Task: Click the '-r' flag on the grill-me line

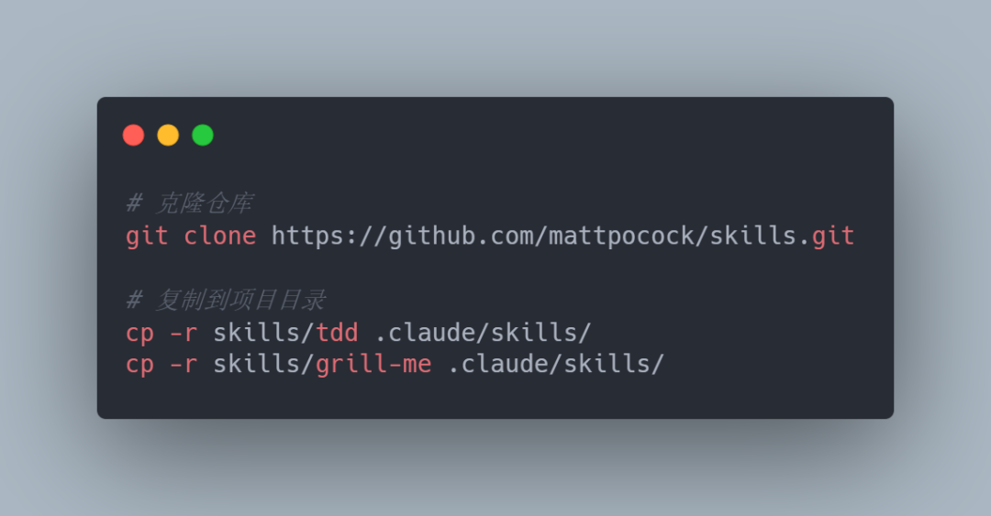Action: point(184,365)
